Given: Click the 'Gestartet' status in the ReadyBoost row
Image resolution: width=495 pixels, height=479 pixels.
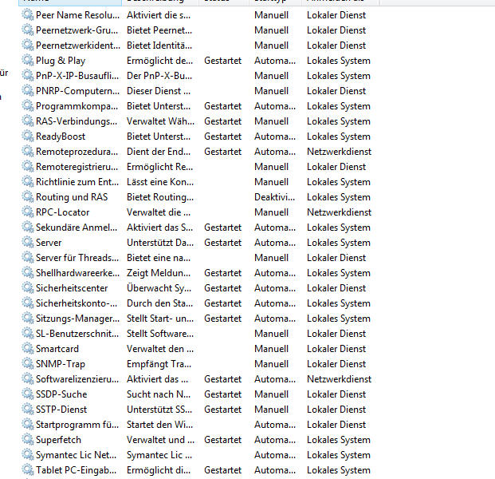Looking at the screenshot, I should 222,137.
